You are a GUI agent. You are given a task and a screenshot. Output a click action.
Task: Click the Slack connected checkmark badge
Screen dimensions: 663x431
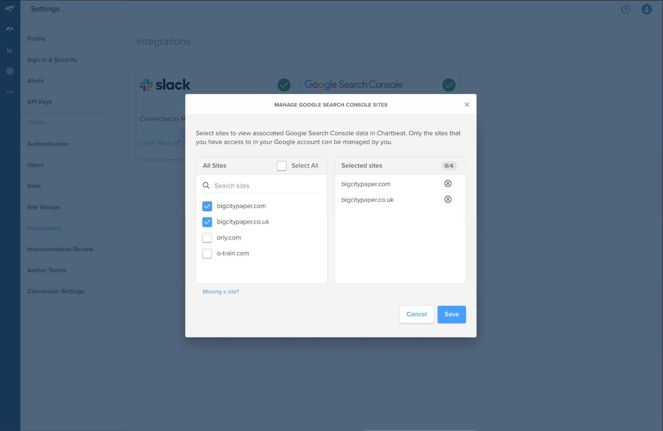(284, 85)
